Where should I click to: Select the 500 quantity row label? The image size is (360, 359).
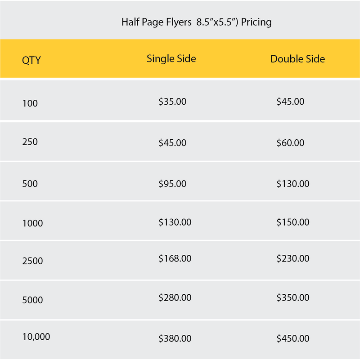(x=30, y=184)
